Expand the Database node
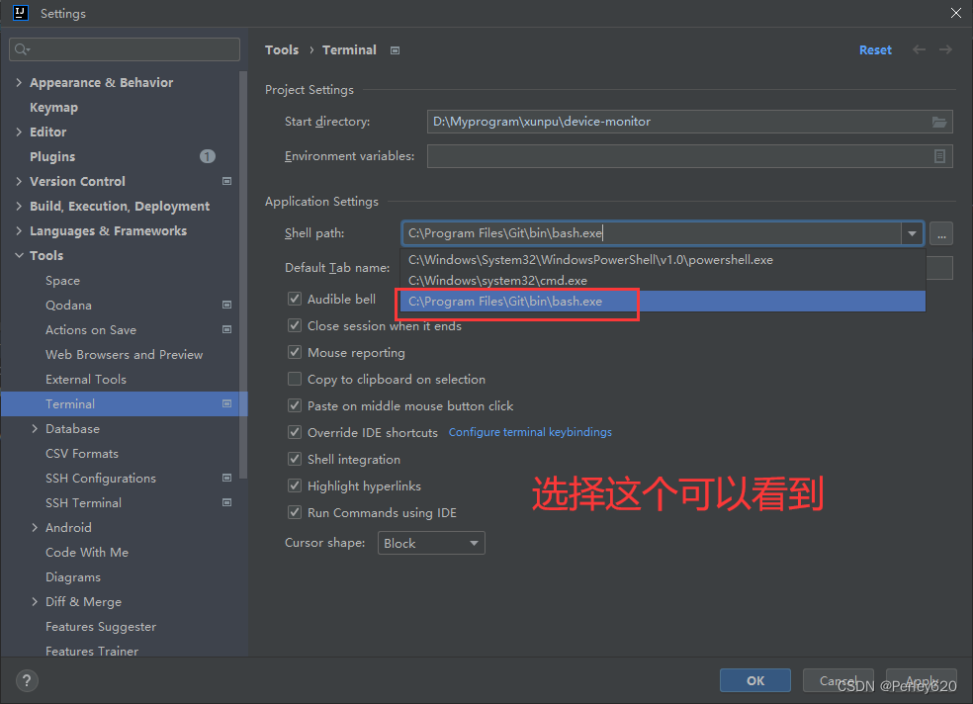The width and height of the screenshot is (973, 704). (35, 428)
